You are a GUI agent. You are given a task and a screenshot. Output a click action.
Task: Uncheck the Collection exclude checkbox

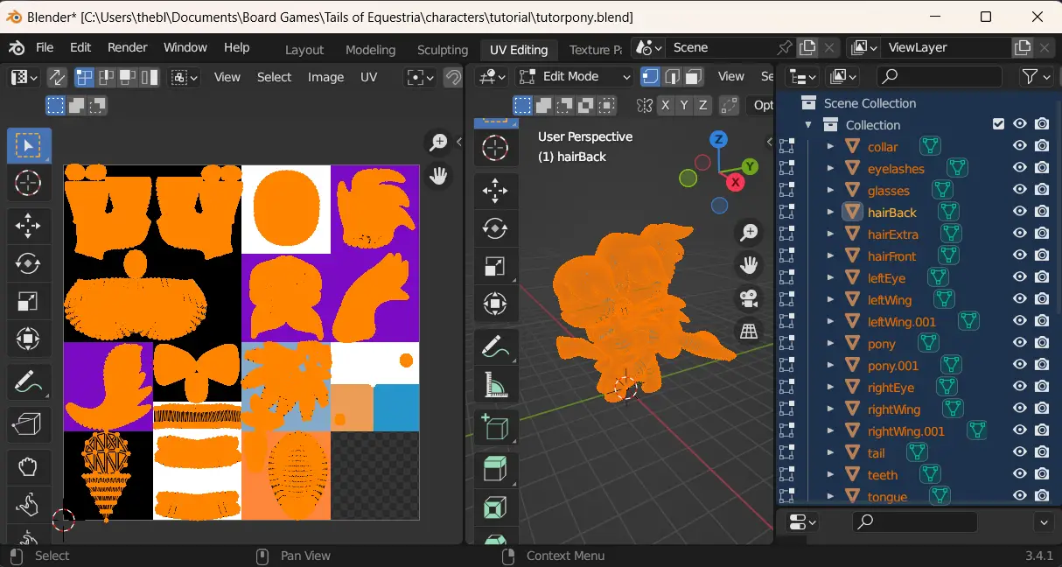pyautogui.click(x=998, y=124)
